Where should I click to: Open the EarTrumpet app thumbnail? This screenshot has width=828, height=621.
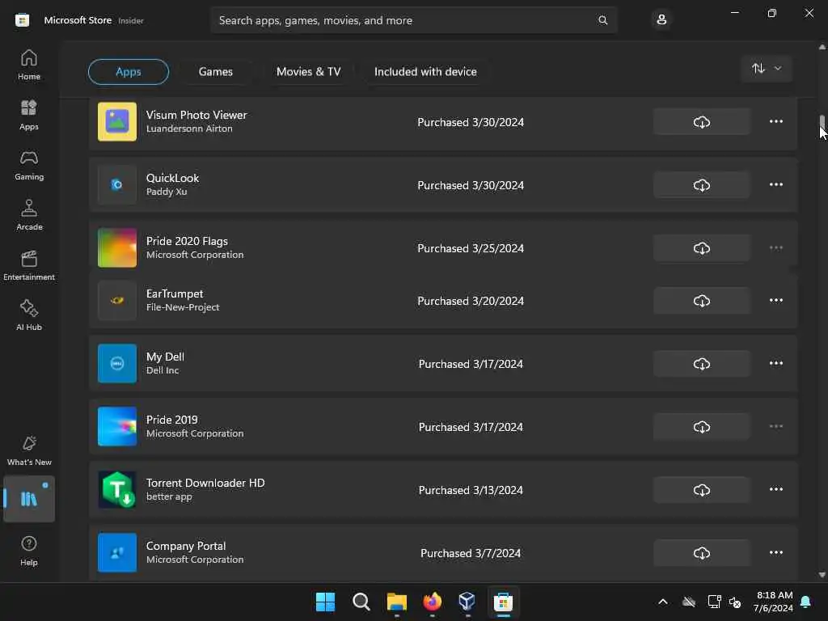(x=117, y=301)
